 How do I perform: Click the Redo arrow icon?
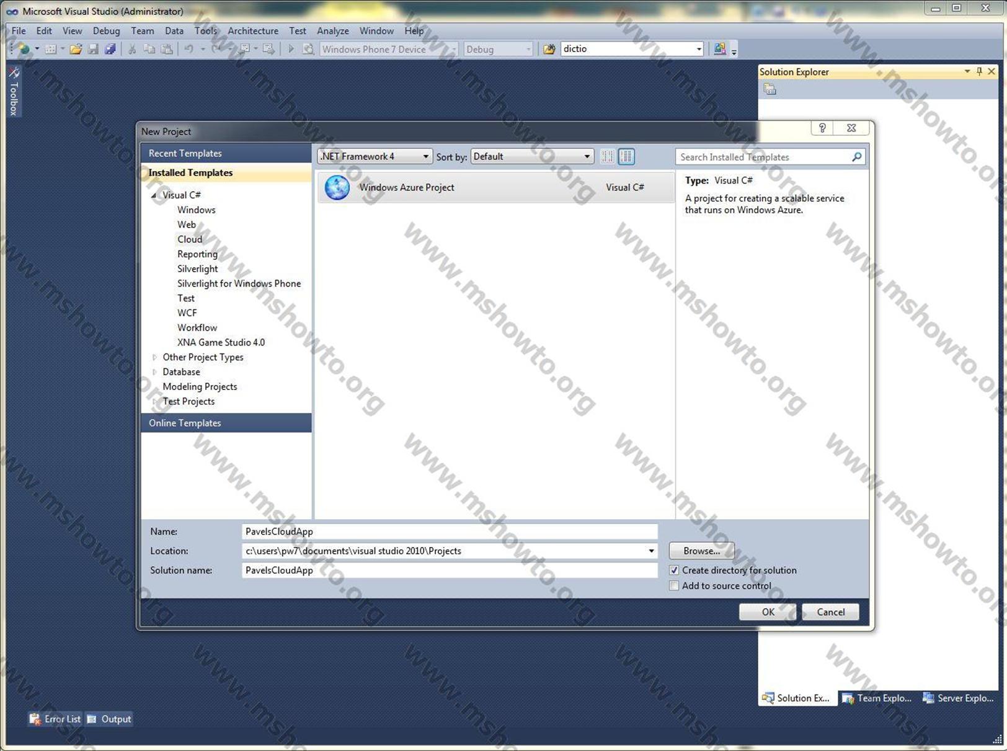pyautogui.click(x=216, y=49)
